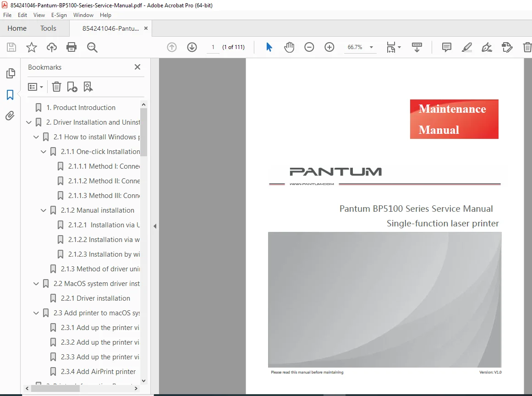The height and width of the screenshot is (396, 532).
Task: Open the E-Sign menu
Action: click(59, 15)
